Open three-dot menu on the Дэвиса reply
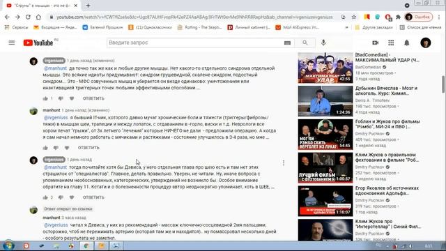The image size is (446, 251). pyautogui.click(x=284, y=162)
